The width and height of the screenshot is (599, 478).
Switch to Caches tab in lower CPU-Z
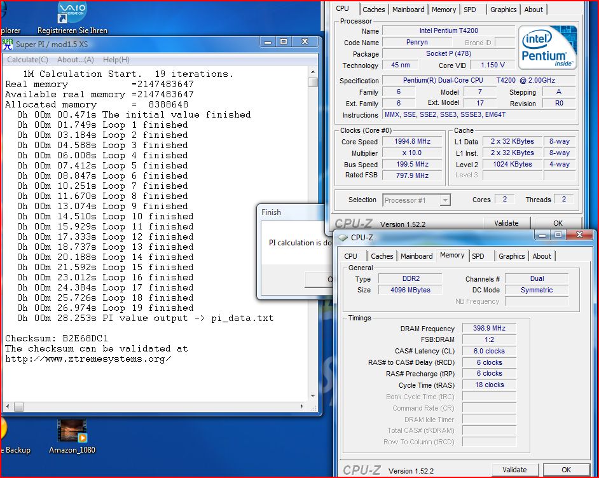(x=382, y=256)
